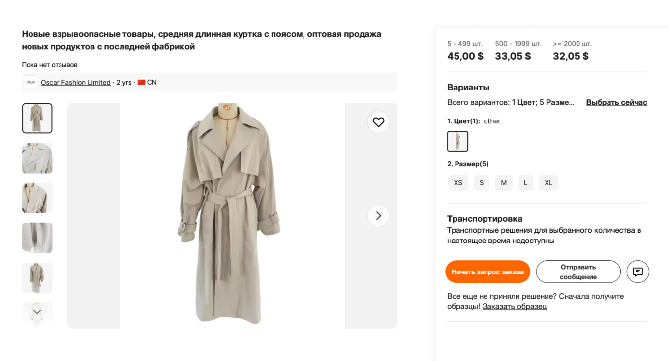Select the 'other' color variant swatch
The height and width of the screenshot is (361, 669).
[x=457, y=141]
